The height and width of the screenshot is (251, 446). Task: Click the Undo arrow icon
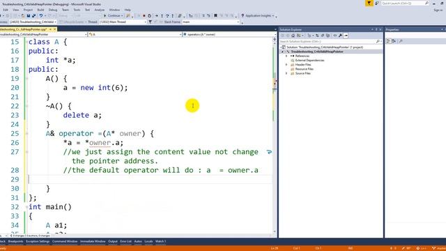tap(41, 15)
